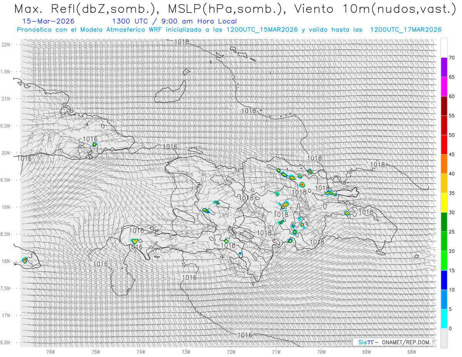Click the reflectivity cell on Haiti's southwestern peninsula tip

135,241
